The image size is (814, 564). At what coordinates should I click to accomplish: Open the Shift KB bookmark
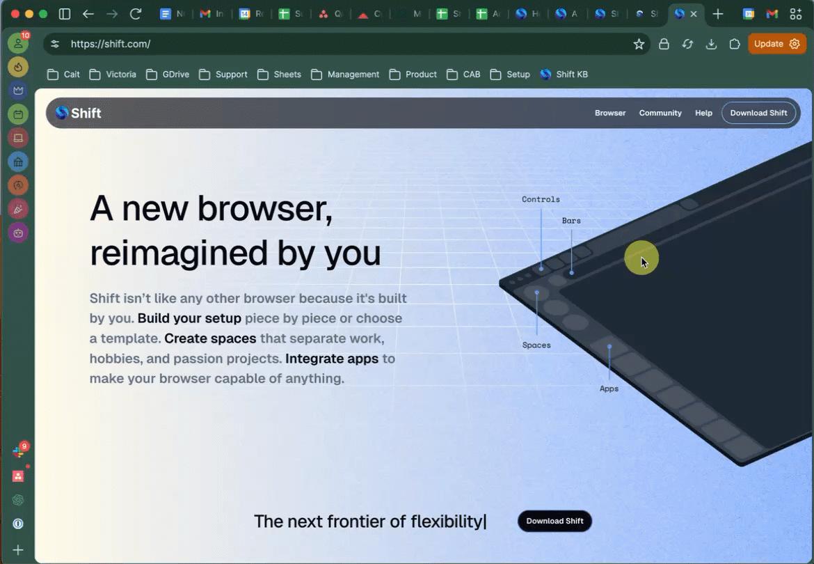[564, 75]
